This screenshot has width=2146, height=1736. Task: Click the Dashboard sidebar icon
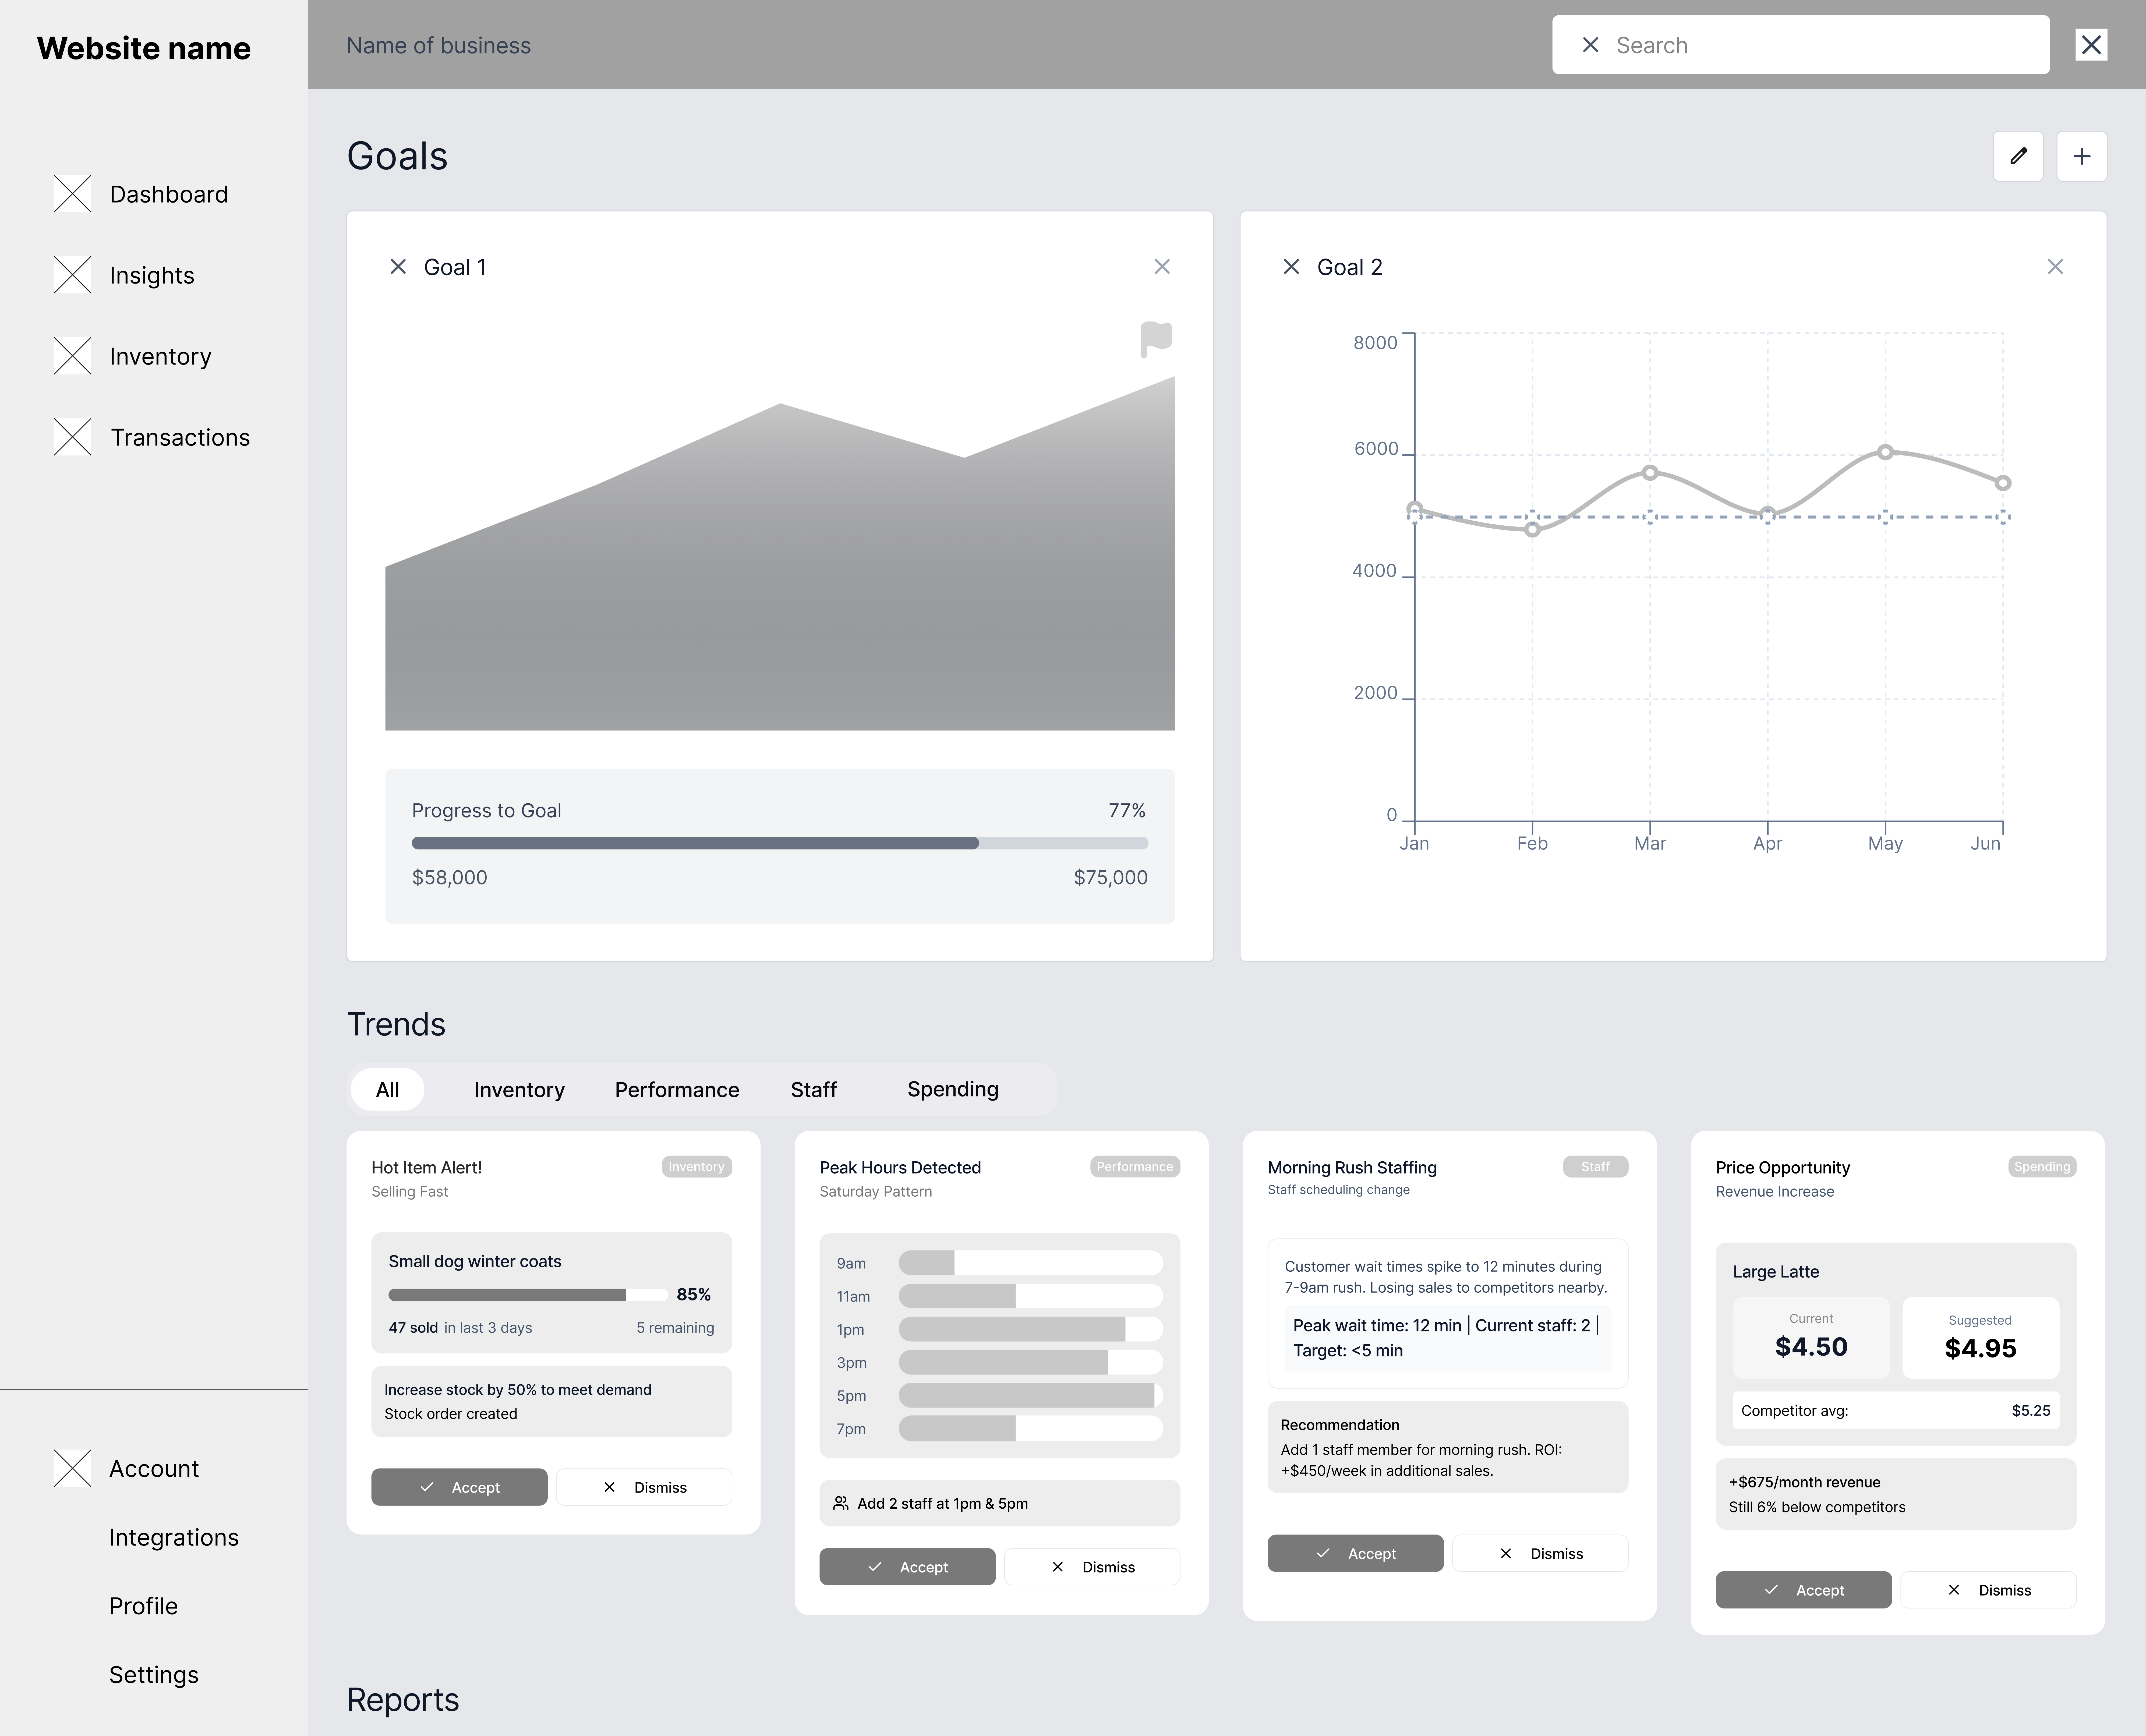(x=72, y=194)
